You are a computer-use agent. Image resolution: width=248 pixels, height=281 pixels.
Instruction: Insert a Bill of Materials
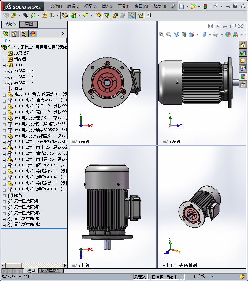[x=107, y=15]
